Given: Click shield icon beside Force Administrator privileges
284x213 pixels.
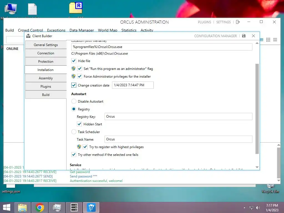Looking at the screenshot, I should (73, 77).
